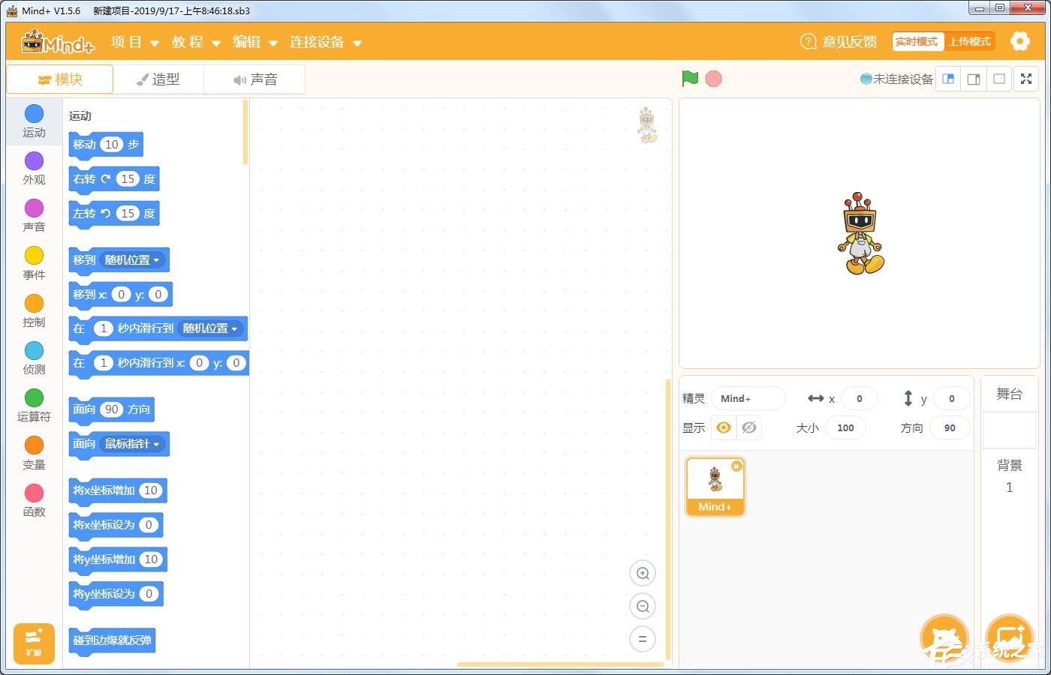The width and height of the screenshot is (1051, 675).
Task: Expand the 项目 project menu
Action: click(134, 42)
